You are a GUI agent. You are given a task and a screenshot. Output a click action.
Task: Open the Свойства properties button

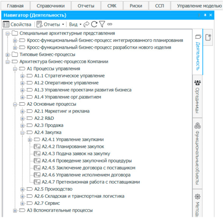17,24
